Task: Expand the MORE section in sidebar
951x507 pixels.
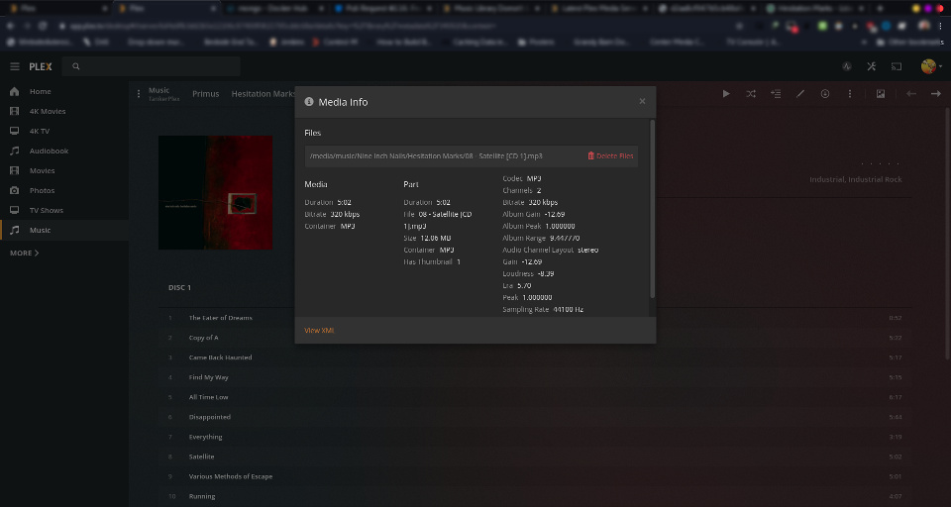Action: (24, 253)
